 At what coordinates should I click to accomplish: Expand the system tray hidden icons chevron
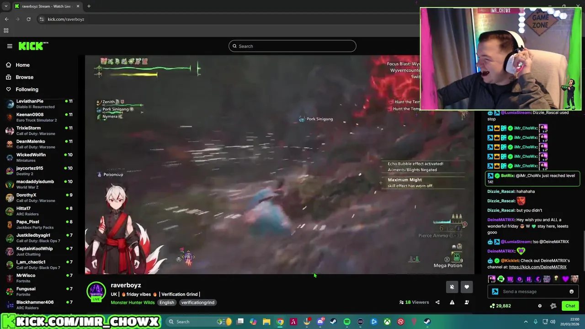[x=526, y=322]
